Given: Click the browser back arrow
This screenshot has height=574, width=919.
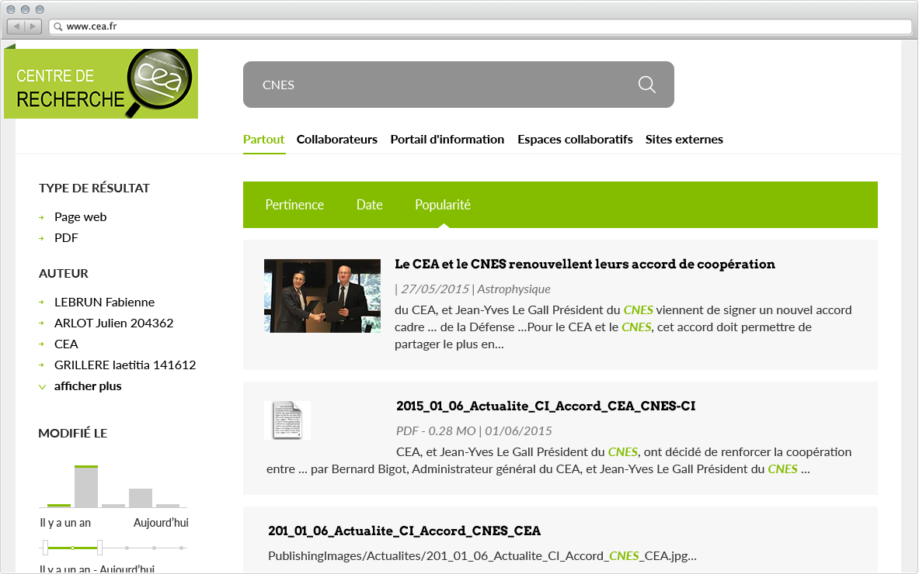Looking at the screenshot, I should click(16, 26).
